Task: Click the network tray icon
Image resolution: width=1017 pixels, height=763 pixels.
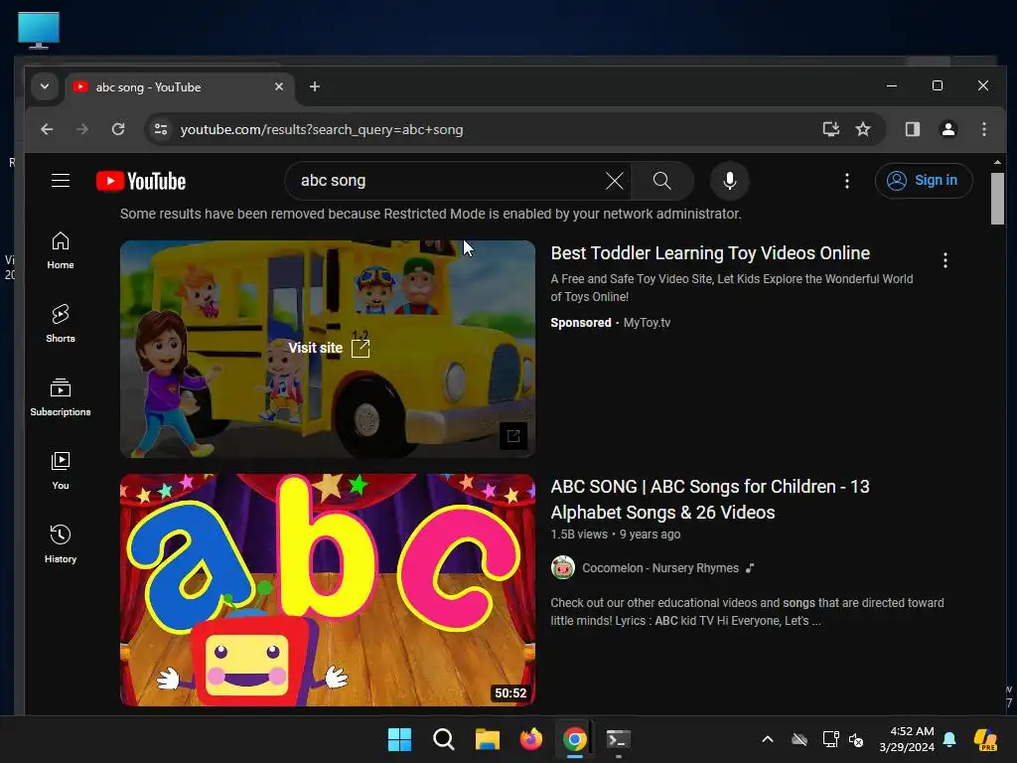Action: pyautogui.click(x=831, y=739)
